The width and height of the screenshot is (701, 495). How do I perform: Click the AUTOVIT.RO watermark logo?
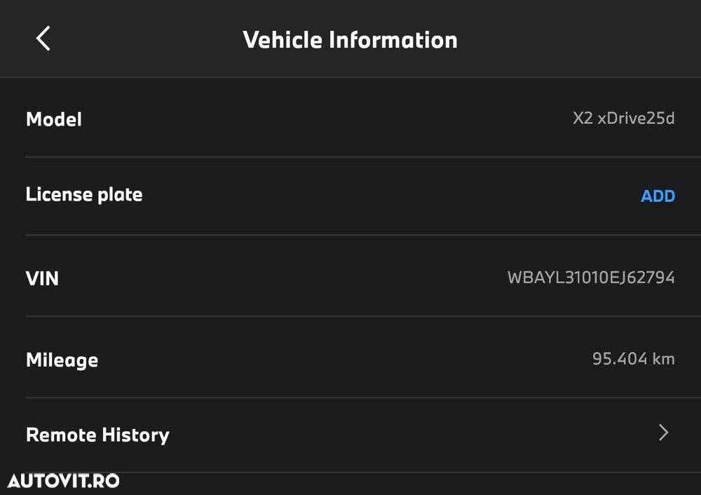point(64,481)
